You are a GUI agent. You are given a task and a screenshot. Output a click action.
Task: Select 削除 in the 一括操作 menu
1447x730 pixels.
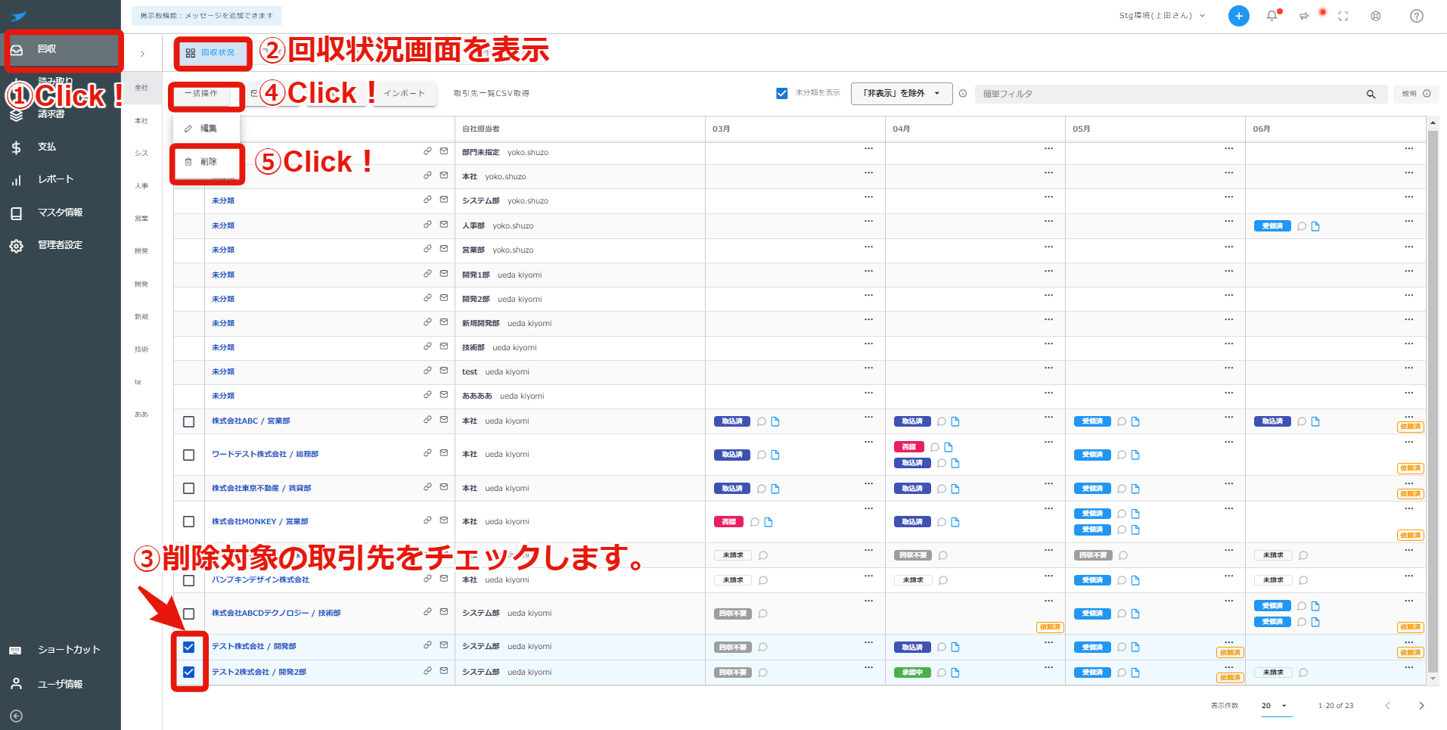click(206, 162)
